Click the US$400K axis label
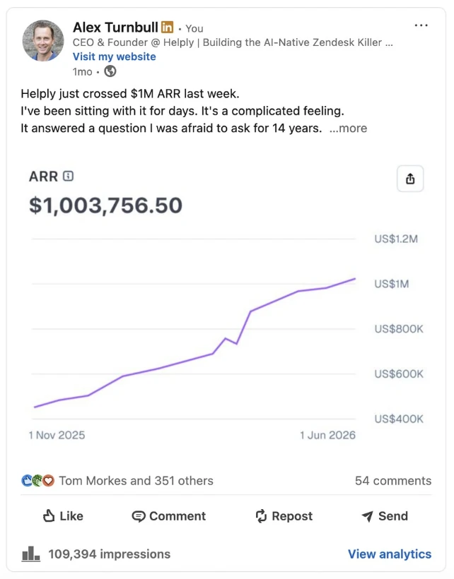 [x=399, y=419]
